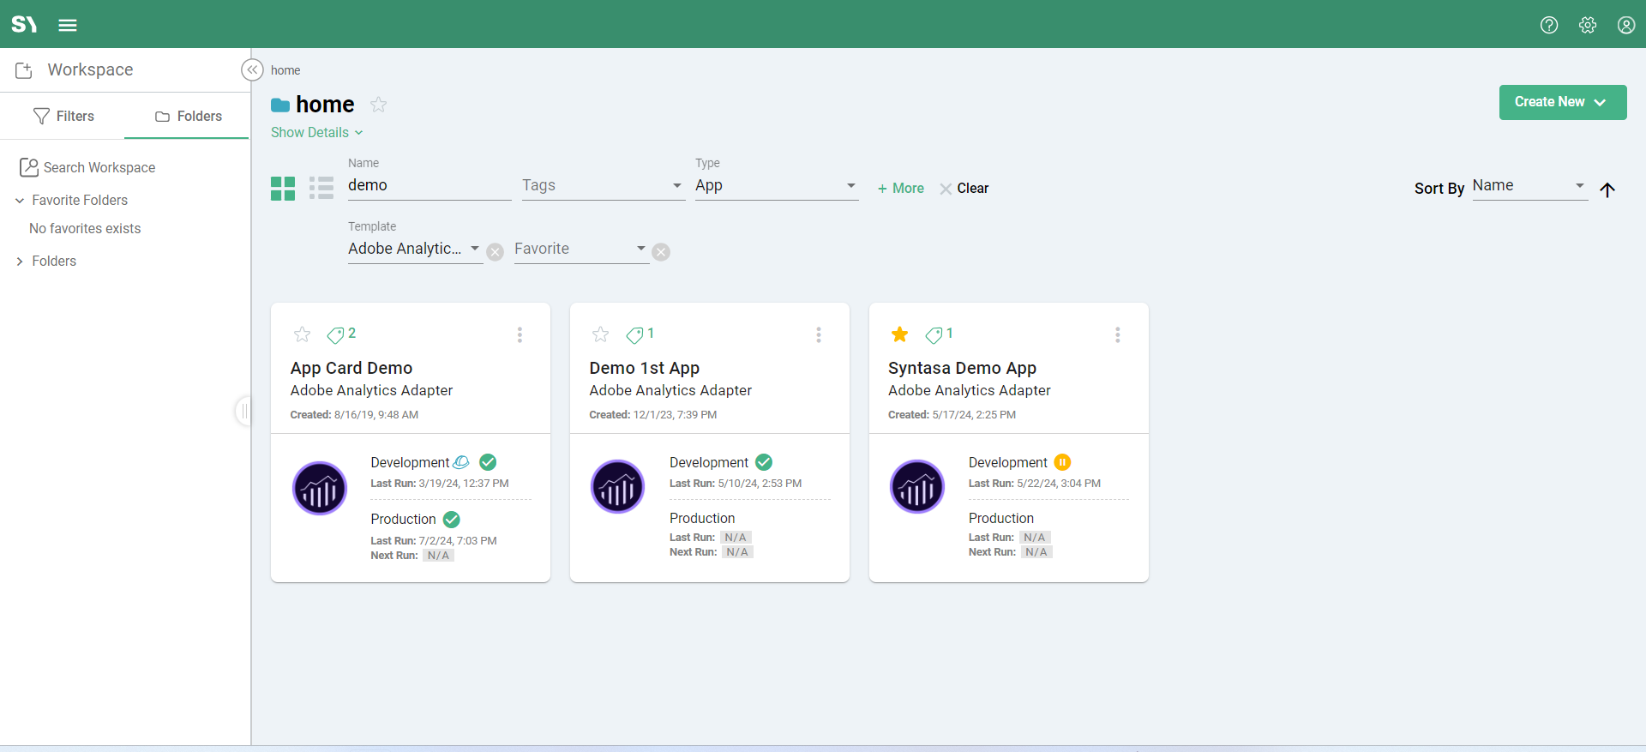Select the Folders tab

[x=188, y=116]
